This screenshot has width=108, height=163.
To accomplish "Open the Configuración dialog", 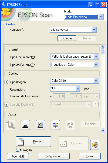I will (x=54, y=156).
